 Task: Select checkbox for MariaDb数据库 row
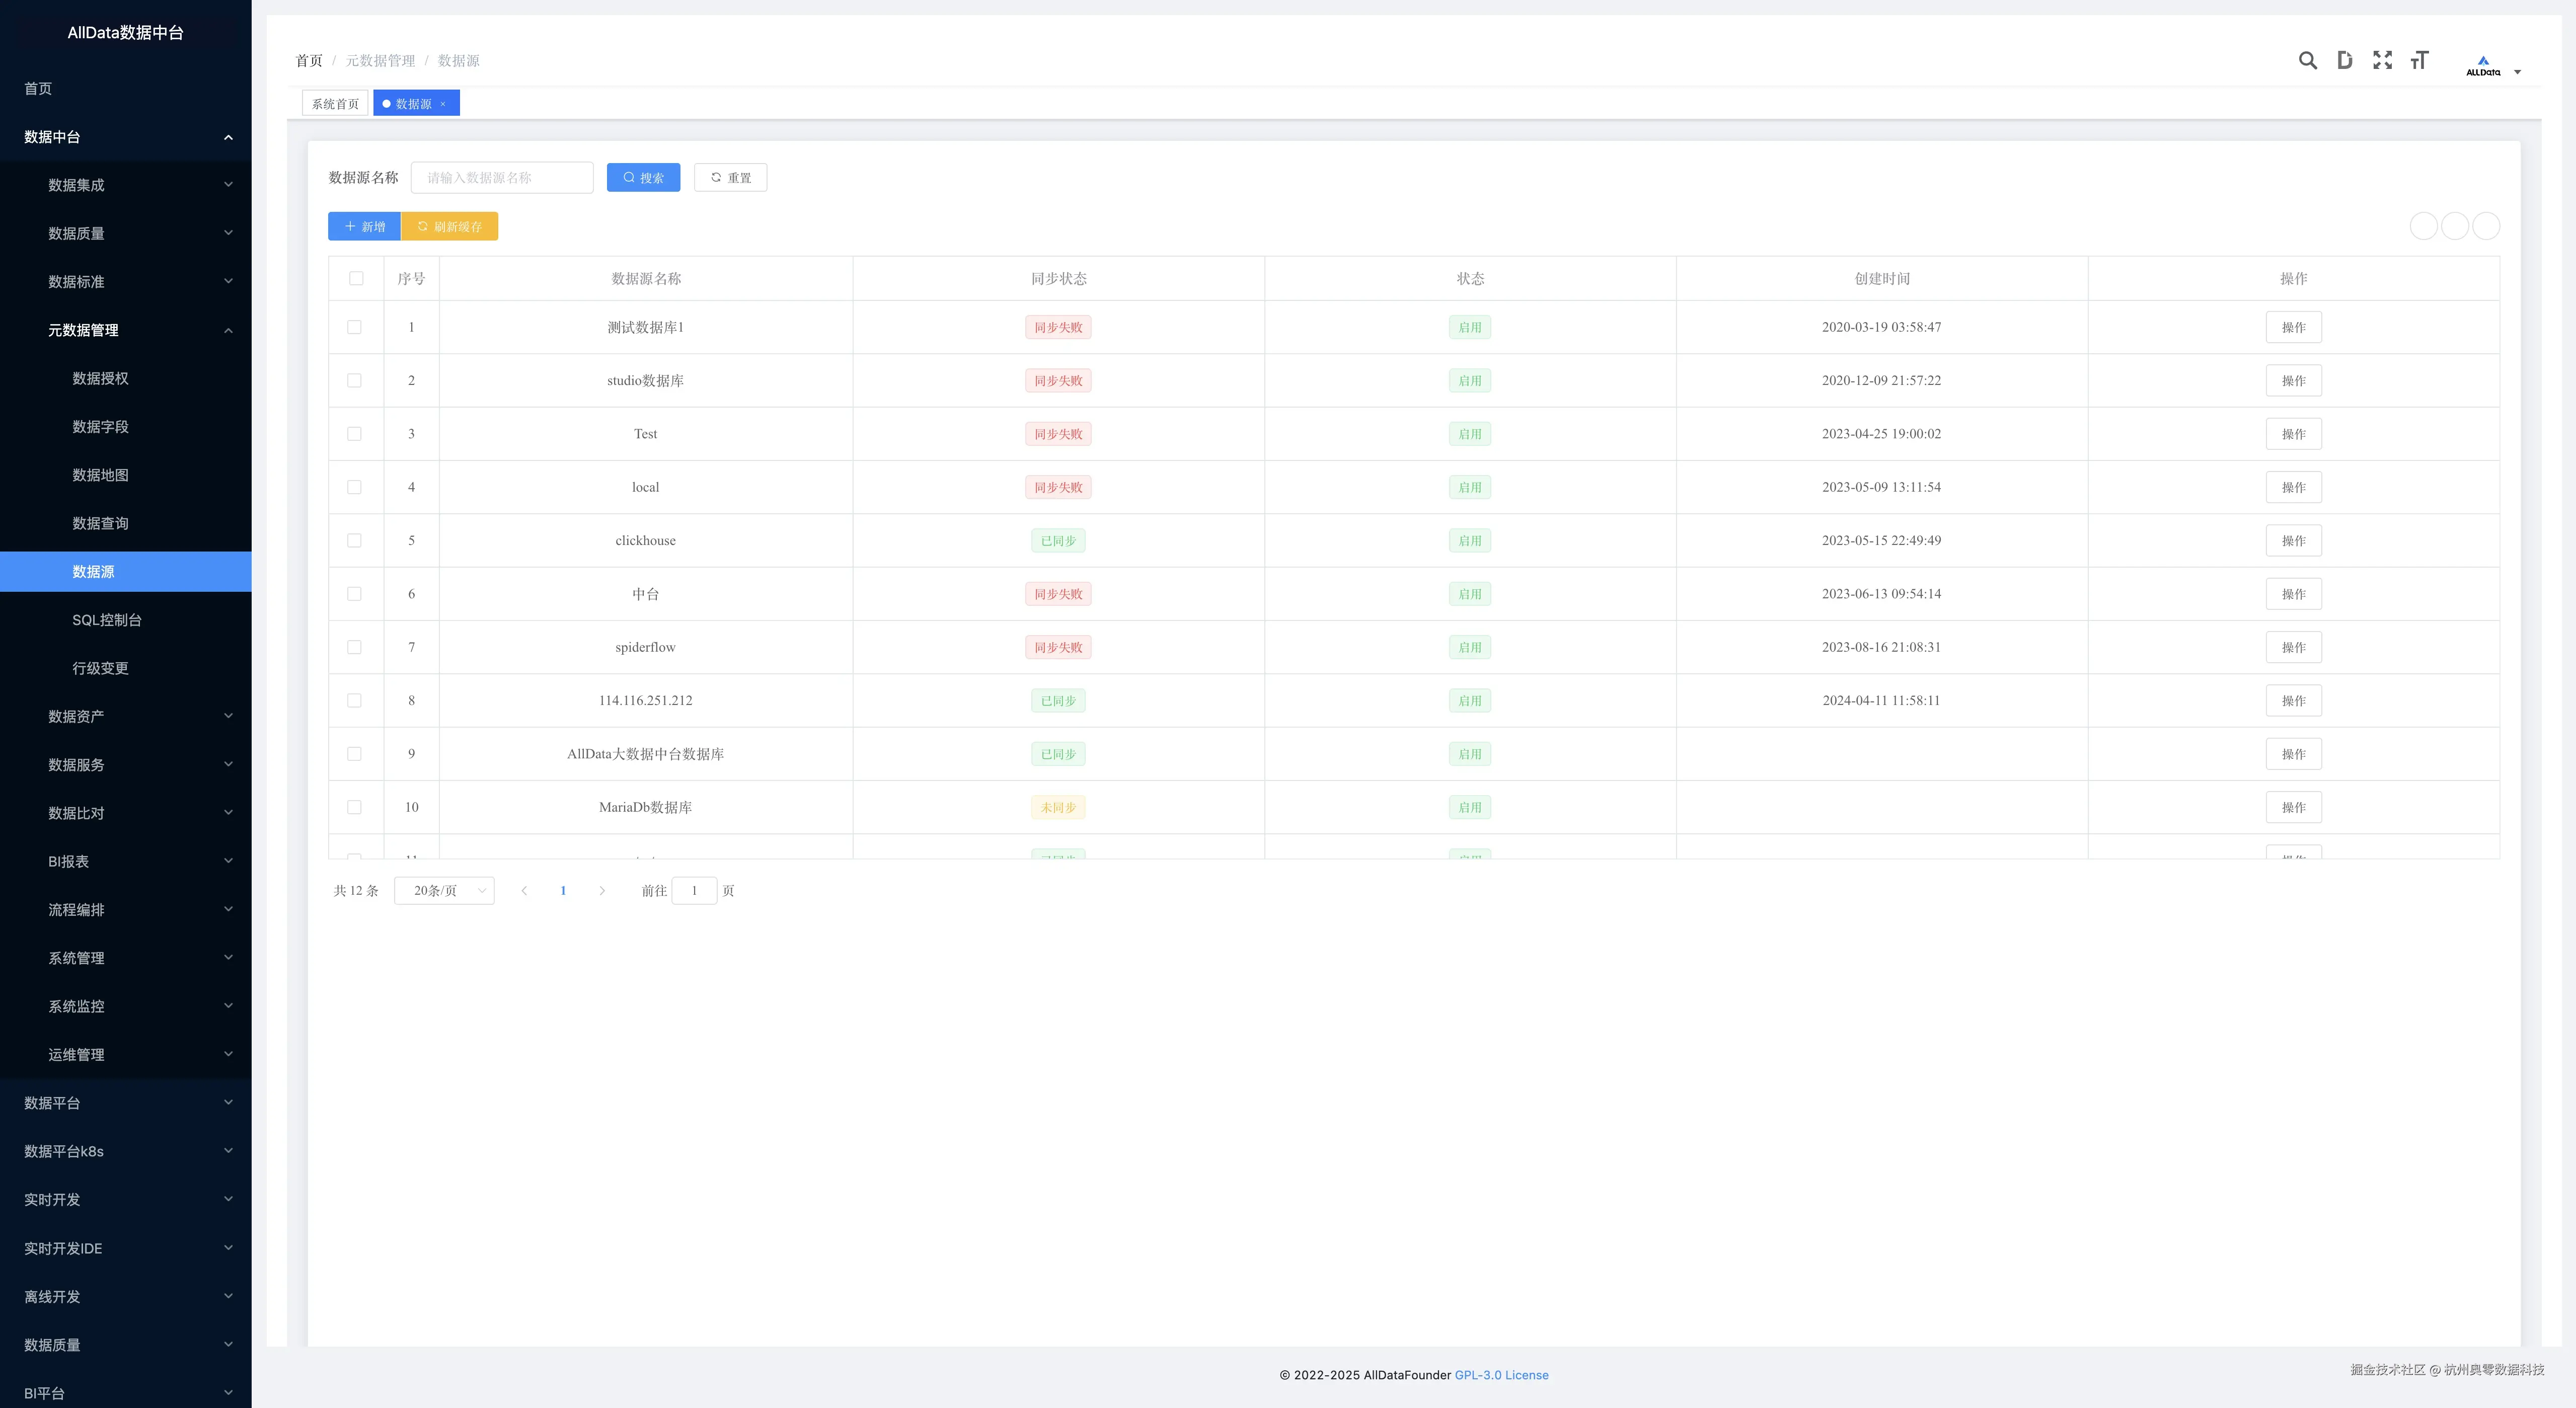354,807
